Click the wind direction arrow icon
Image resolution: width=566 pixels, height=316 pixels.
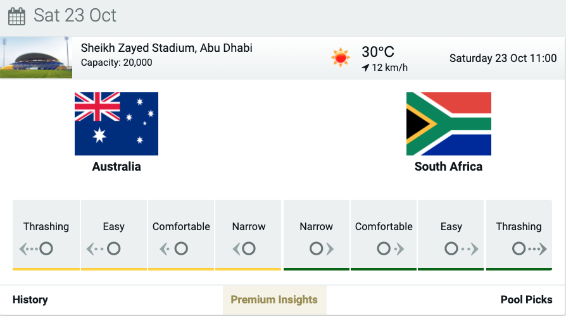pos(365,68)
